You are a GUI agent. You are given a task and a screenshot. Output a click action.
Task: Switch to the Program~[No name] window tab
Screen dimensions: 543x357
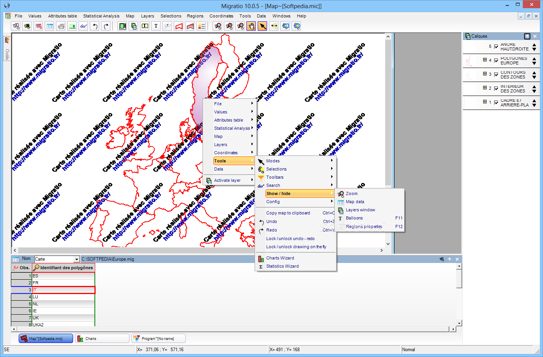[x=158, y=339]
